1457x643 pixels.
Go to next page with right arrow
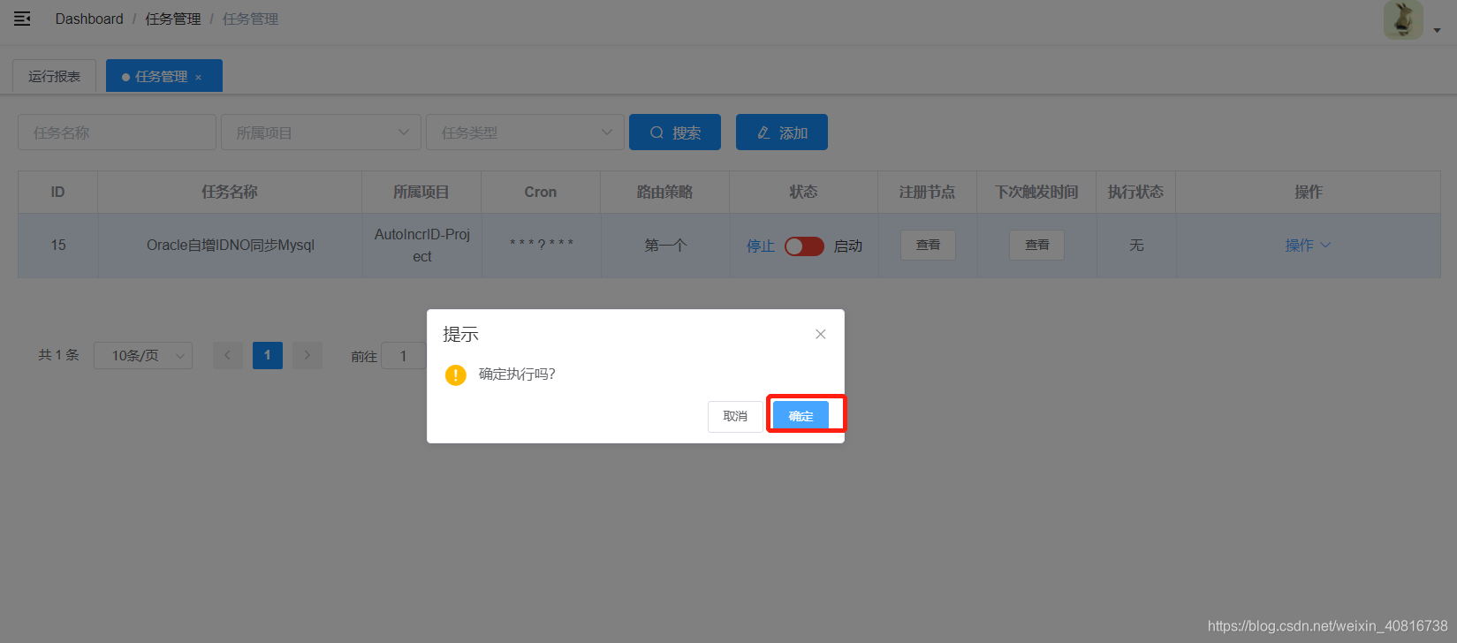[307, 355]
